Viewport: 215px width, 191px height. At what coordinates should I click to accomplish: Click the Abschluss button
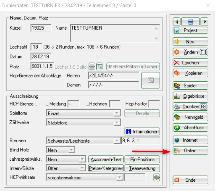pyautogui.click(x=191, y=128)
